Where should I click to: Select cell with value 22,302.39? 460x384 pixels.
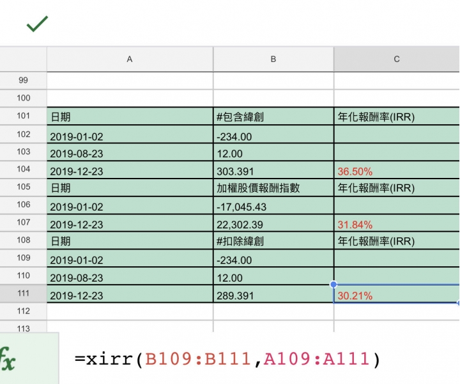click(x=273, y=223)
